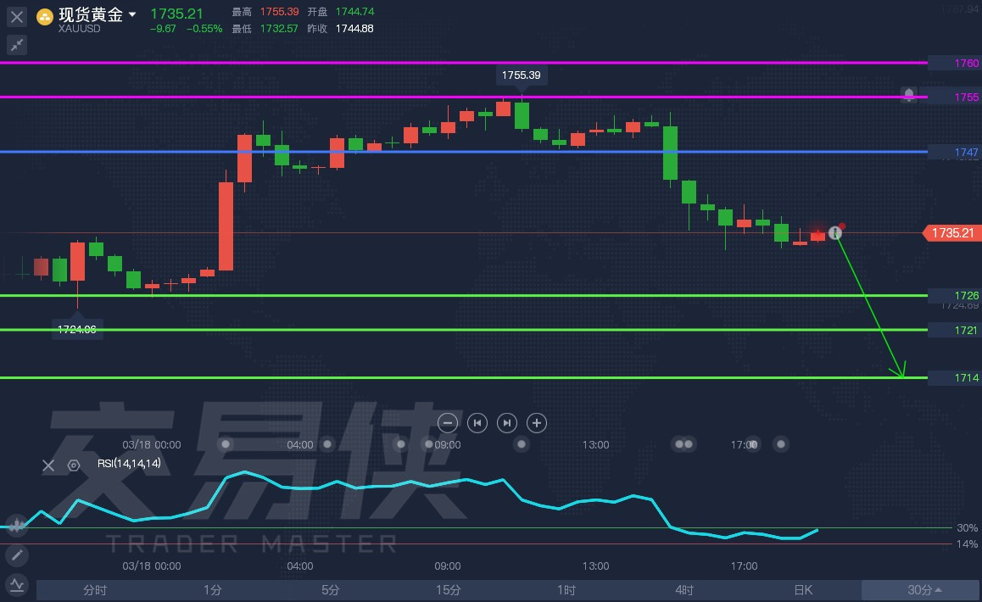Open the 现货黄金 symbol dropdown arrow
The image size is (982, 602).
[132, 14]
